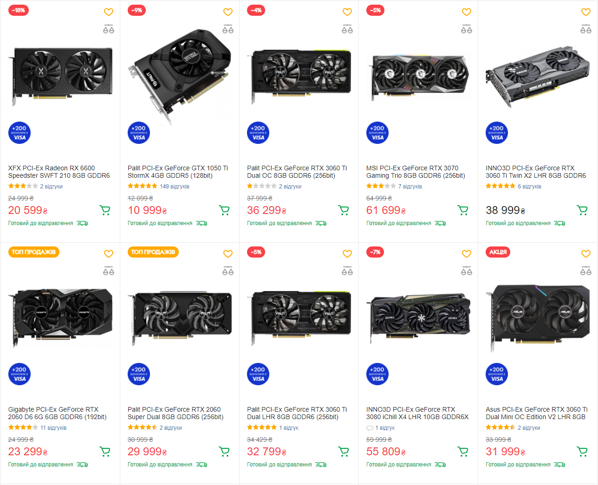This screenshot has width=598, height=485.
Task: Compare the INNO3D RTX 3060 Ti Twin X2
Action: [x=585, y=29]
